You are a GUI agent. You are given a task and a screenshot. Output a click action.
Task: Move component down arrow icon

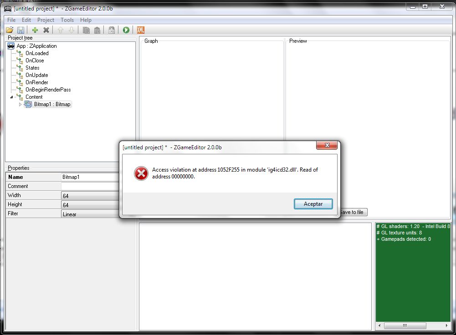(71, 30)
